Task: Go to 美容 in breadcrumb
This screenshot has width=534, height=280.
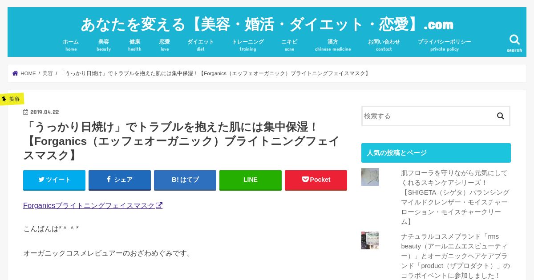Action: 48,73
